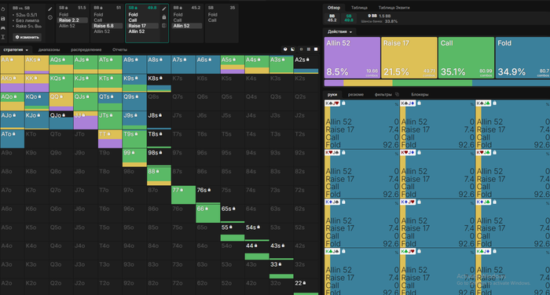This screenshot has width=550, height=295.
Task: Click the ATo hand cell
Action: (x=13, y=140)
